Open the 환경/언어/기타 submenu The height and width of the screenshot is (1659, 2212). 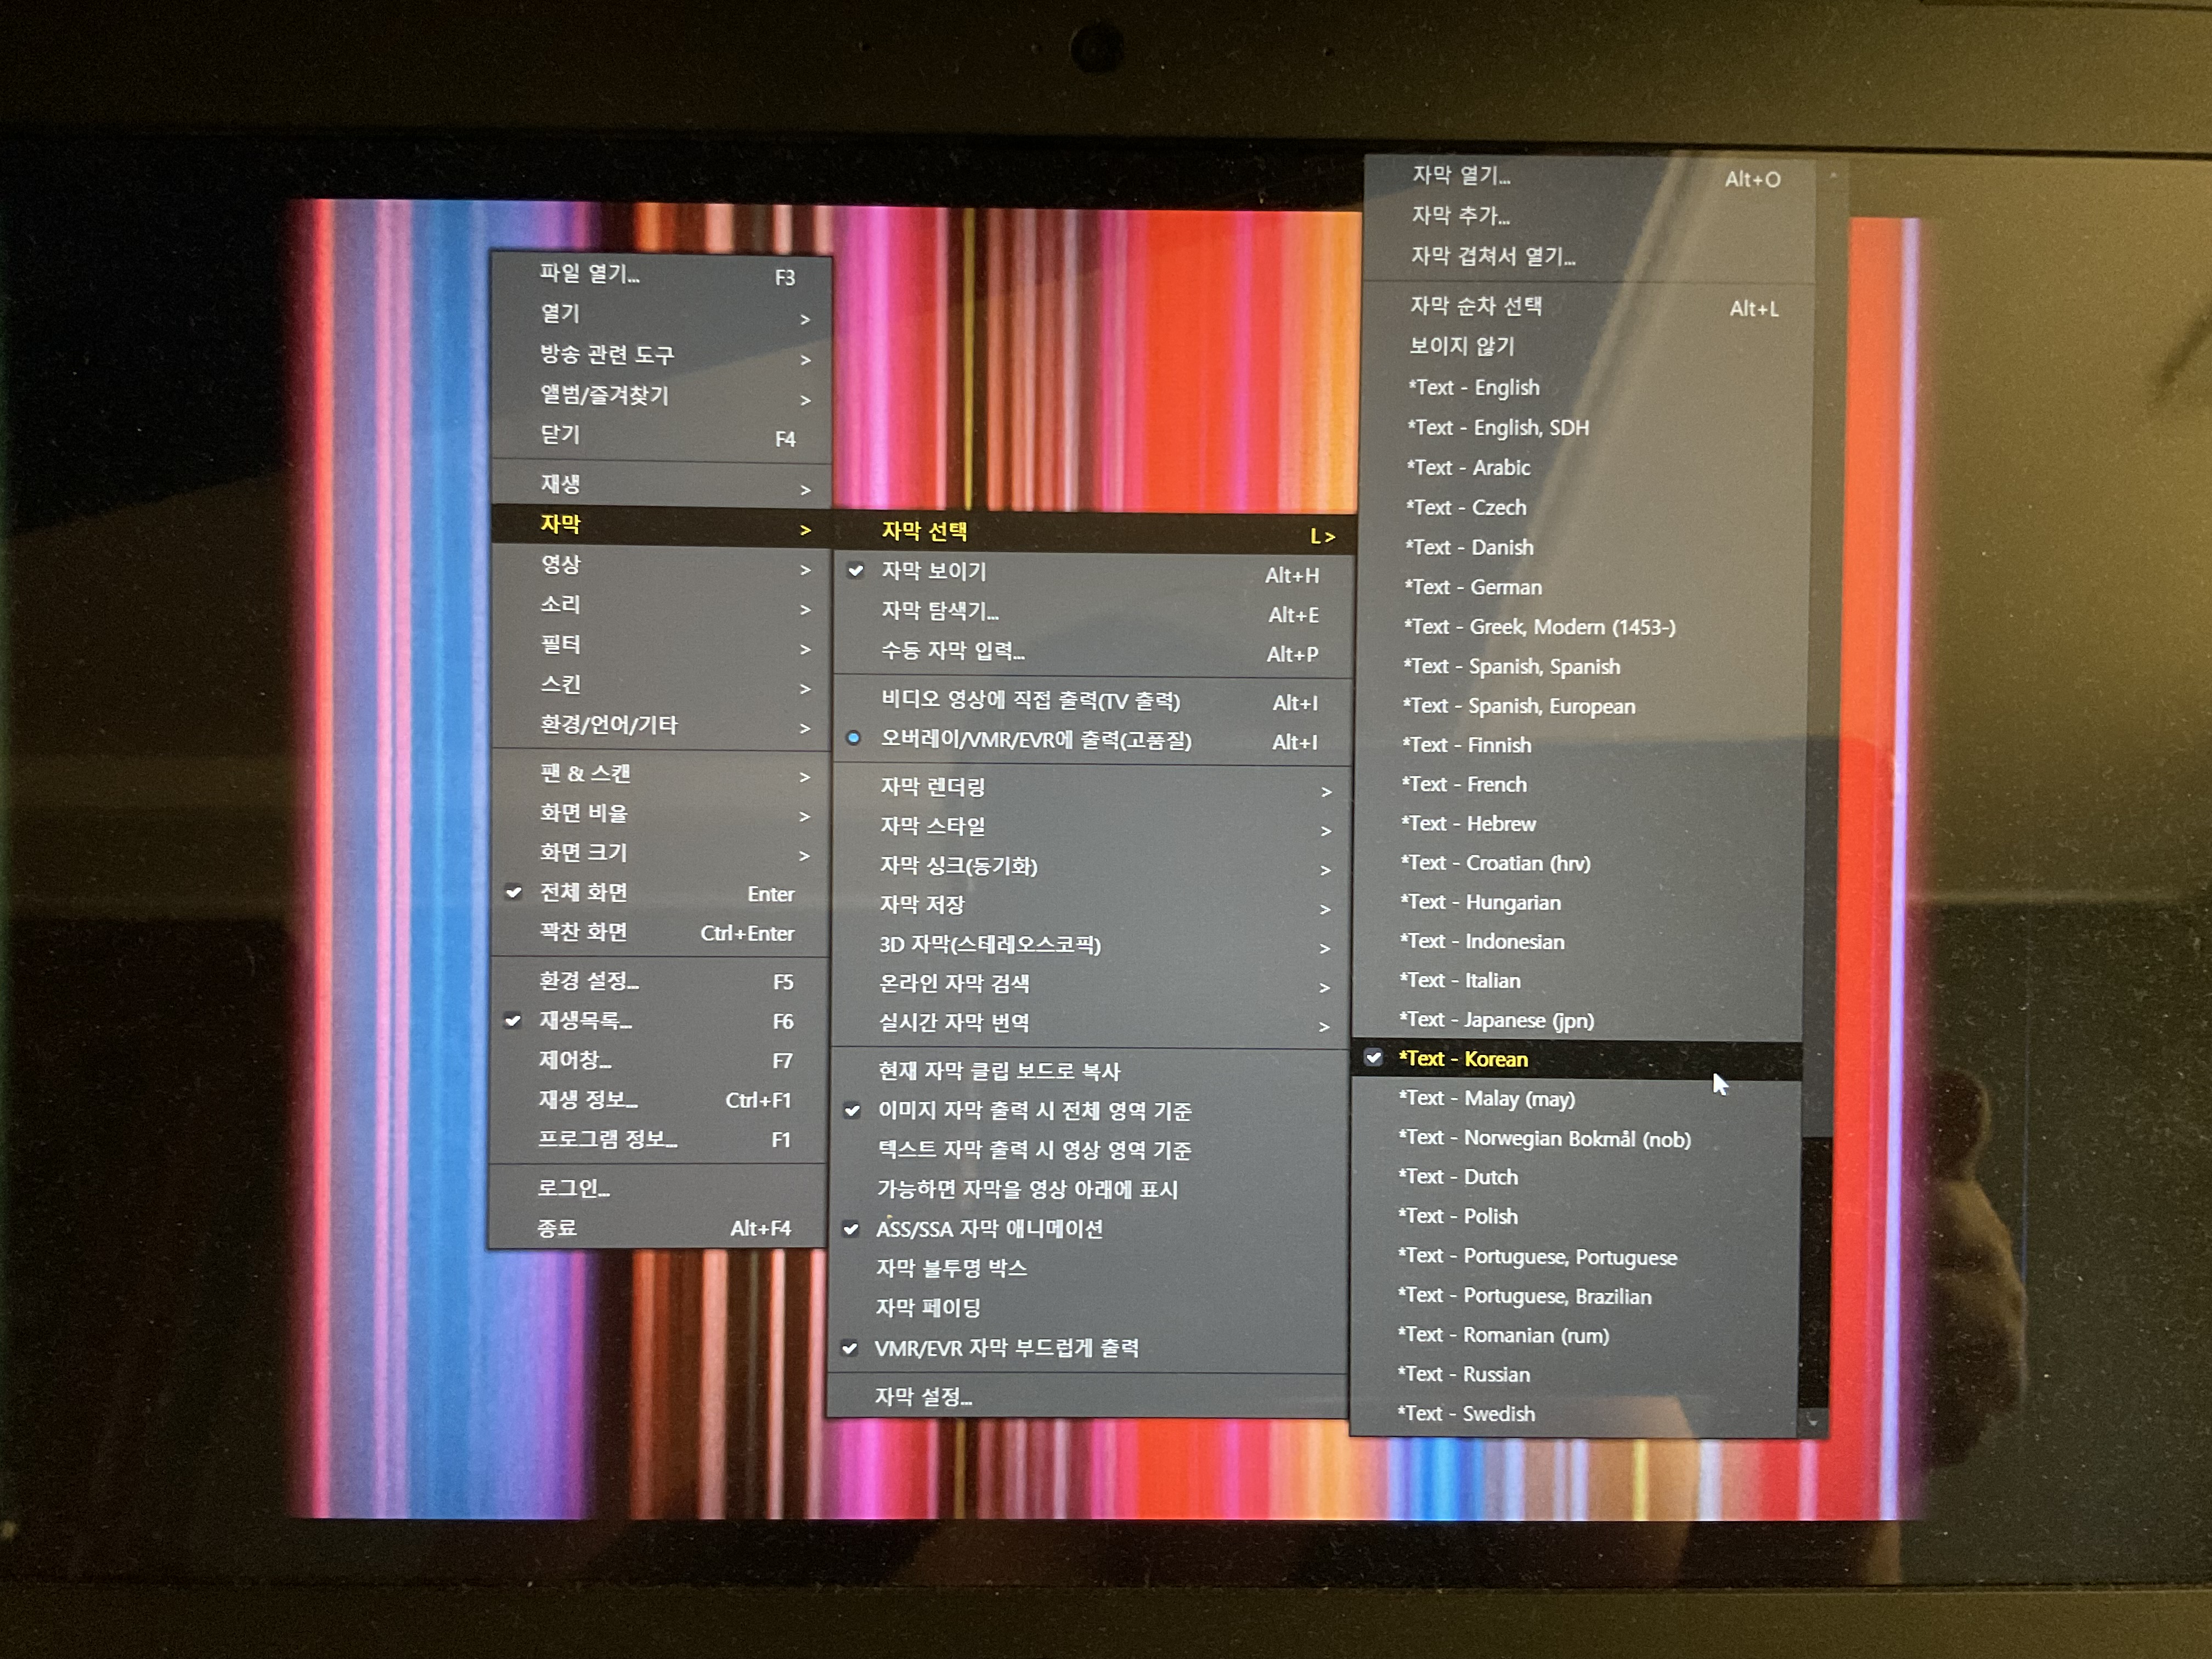click(662, 726)
